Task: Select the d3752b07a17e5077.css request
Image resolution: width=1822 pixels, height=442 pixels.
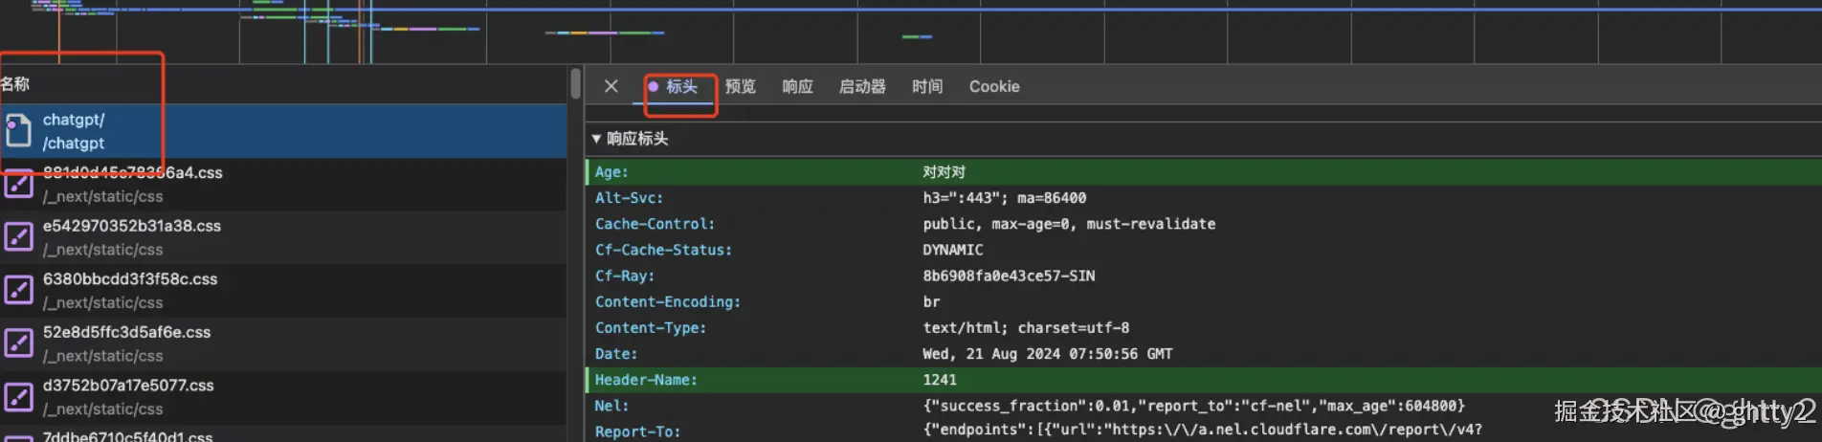Action: tap(283, 397)
